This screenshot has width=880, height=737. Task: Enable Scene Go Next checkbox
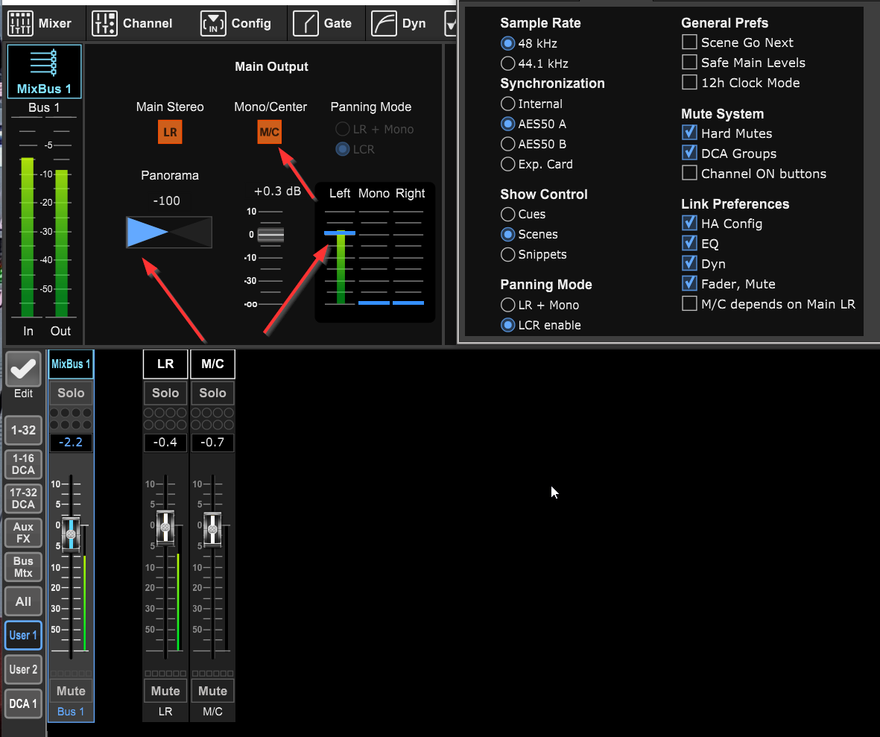pyautogui.click(x=689, y=42)
